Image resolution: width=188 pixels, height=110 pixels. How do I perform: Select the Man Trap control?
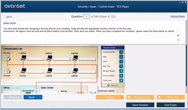click(106, 66)
